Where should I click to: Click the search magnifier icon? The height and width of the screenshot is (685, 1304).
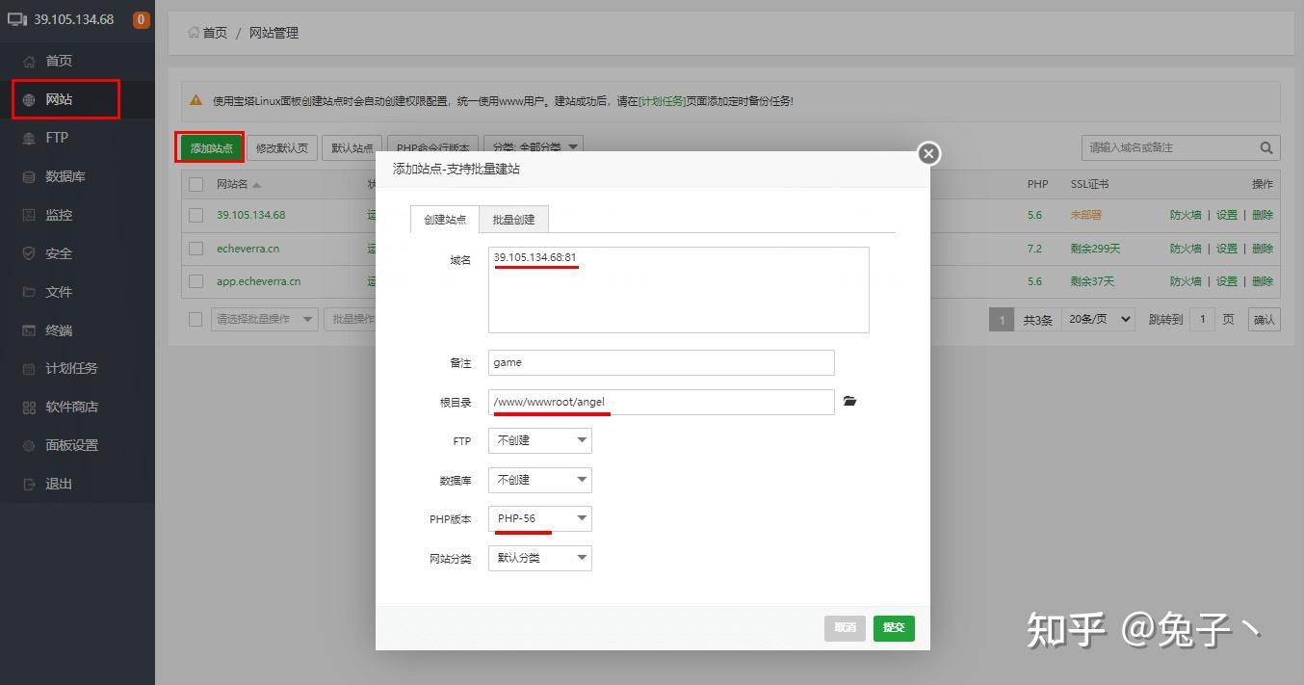point(1266,147)
